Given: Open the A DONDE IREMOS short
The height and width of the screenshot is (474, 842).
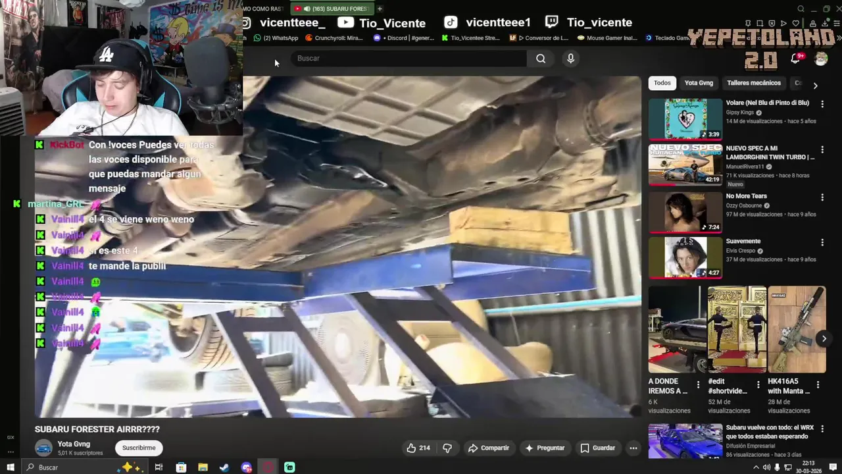Looking at the screenshot, I should click(676, 329).
